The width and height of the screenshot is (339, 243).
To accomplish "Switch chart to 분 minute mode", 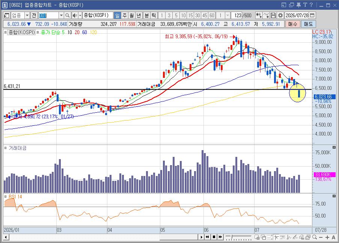I will [146, 15].
